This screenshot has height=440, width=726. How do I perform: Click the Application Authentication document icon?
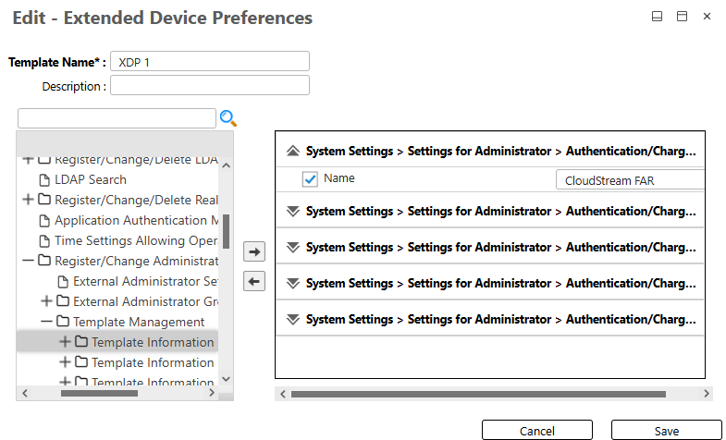(44, 220)
